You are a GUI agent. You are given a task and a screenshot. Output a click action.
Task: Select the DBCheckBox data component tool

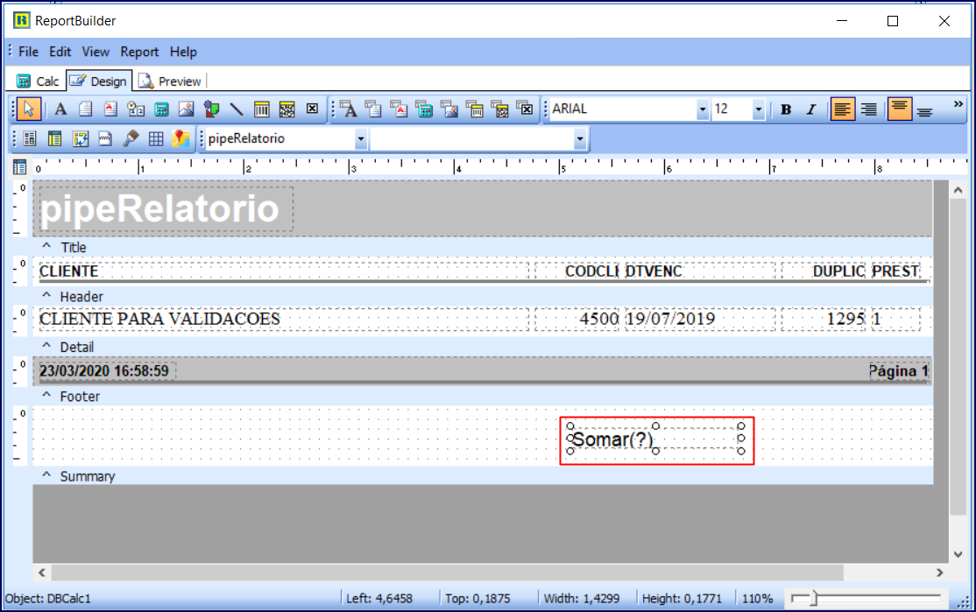click(526, 109)
